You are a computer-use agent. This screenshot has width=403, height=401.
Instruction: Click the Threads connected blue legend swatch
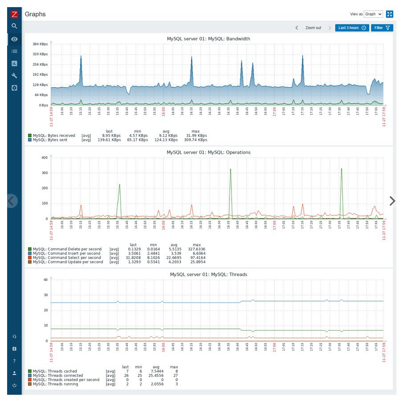point(30,376)
